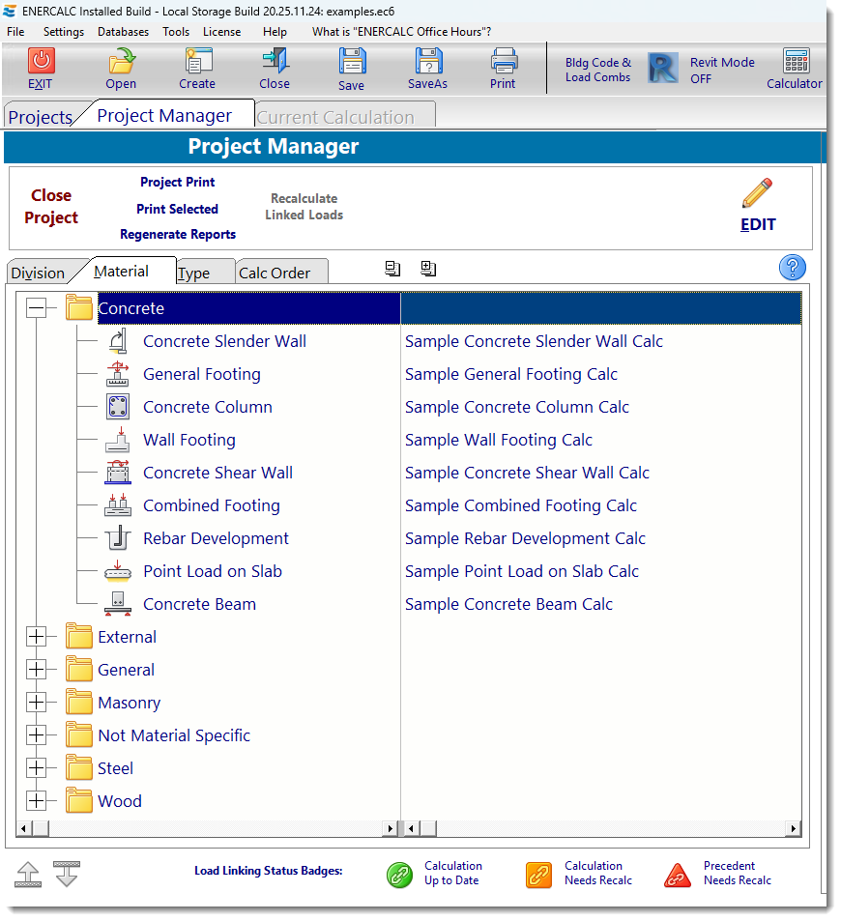This screenshot has width=841, height=921.
Task: Click the Revit logo icon
Action: (x=663, y=69)
